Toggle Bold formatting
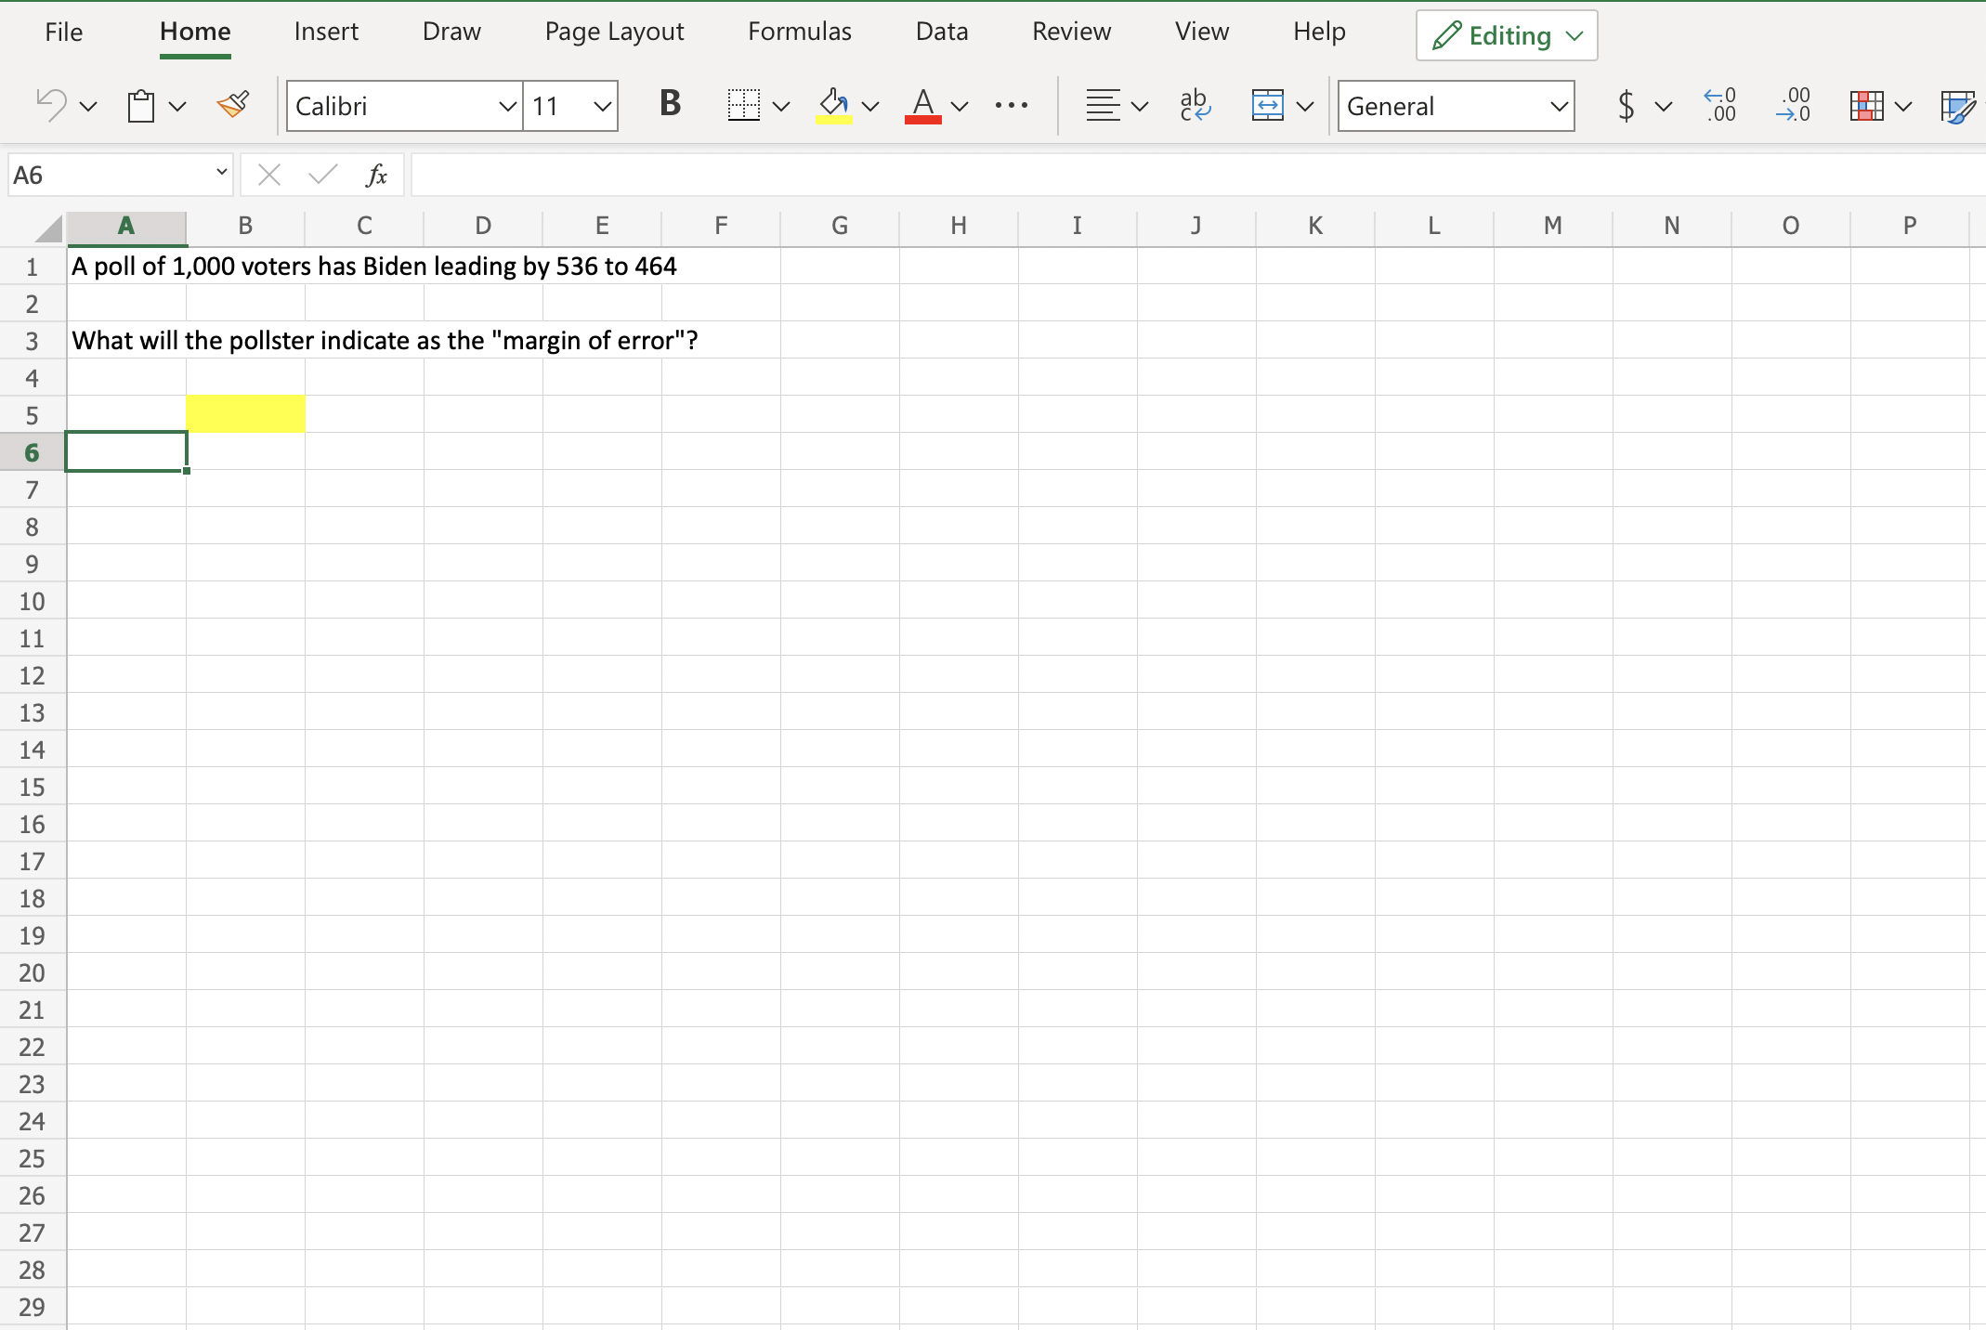This screenshot has height=1330, width=1986. point(670,104)
